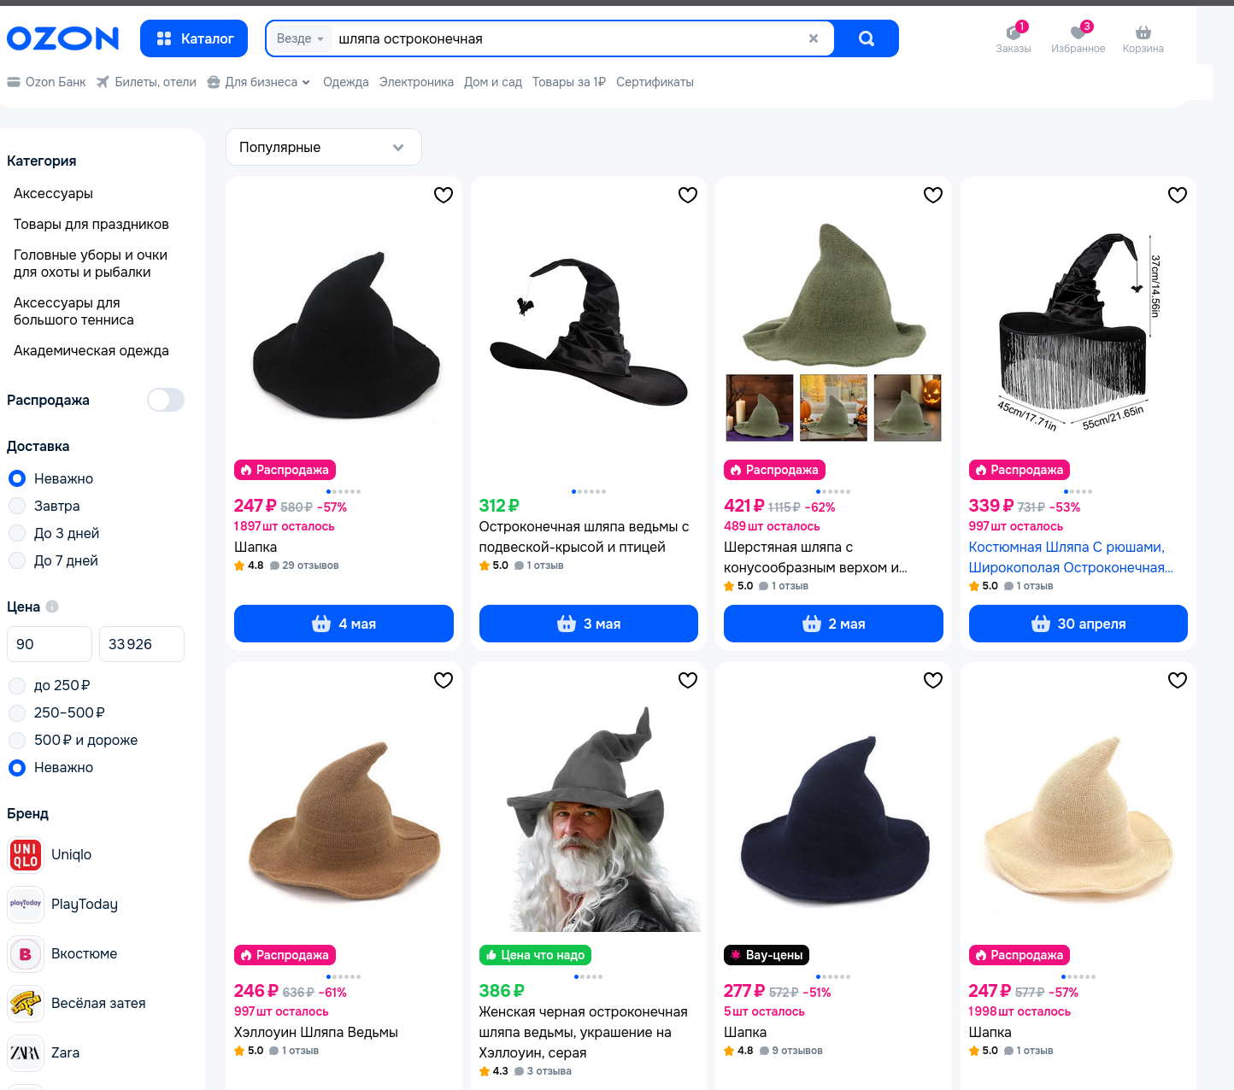Open third green hat thumbnail
Image resolution: width=1234 pixels, height=1090 pixels.
click(x=908, y=407)
